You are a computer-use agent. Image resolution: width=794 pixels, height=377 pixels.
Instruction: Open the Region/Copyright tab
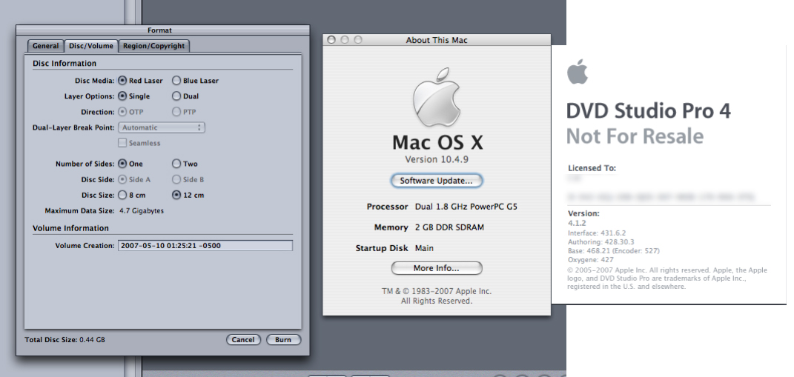point(154,46)
